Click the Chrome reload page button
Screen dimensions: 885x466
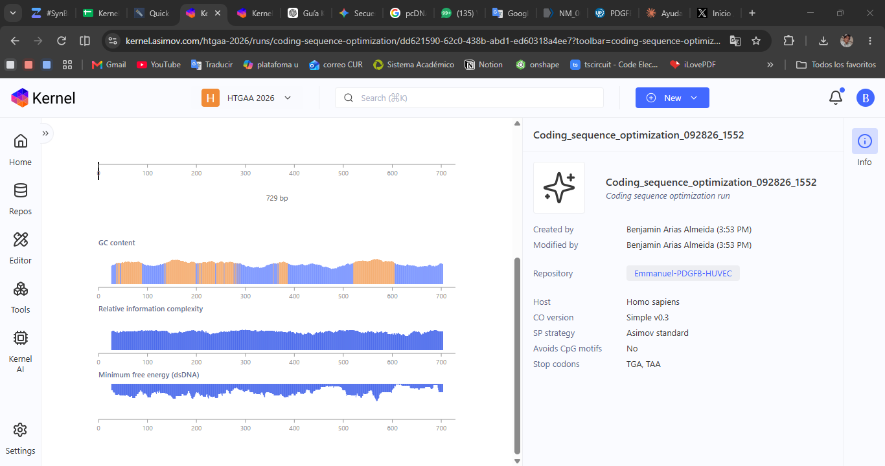pyautogui.click(x=62, y=41)
